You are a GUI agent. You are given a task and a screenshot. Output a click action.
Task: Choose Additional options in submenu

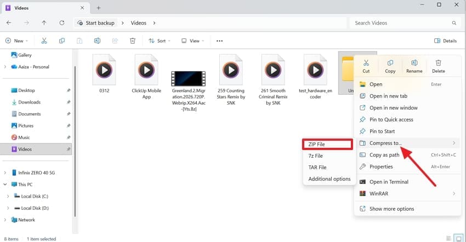(329, 179)
